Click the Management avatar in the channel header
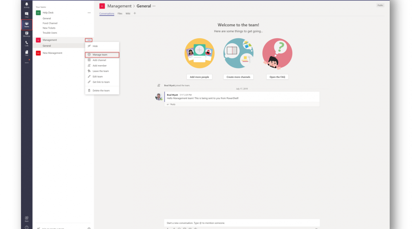Image resolution: width=412 pixels, height=229 pixels. pos(102,6)
